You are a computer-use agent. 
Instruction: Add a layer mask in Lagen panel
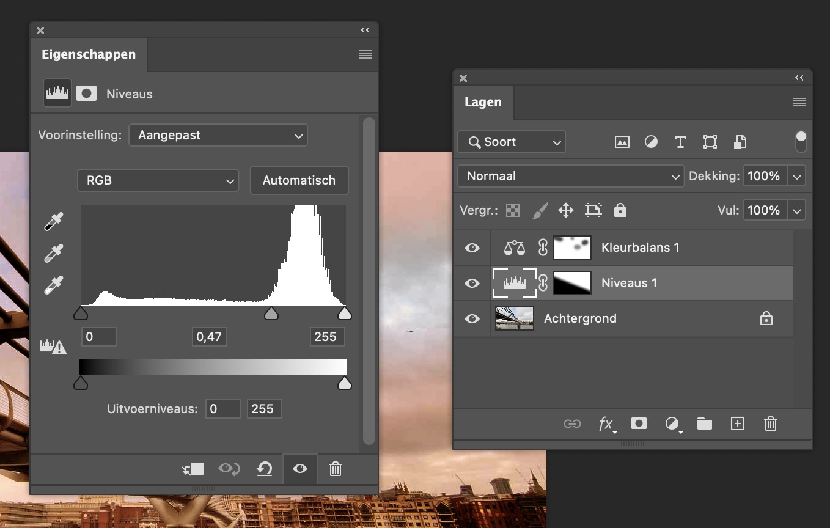point(639,424)
